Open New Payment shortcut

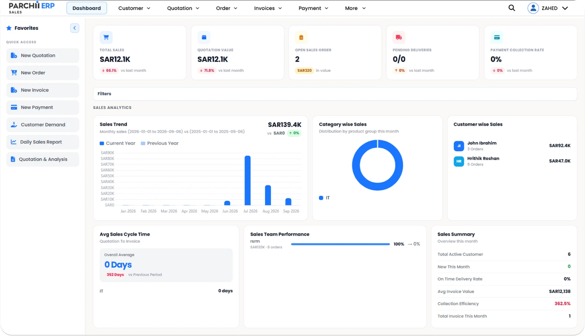(x=43, y=107)
